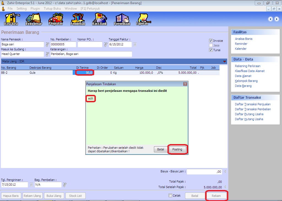Open the Kas & Bank module icon
Screen dimensions: 282x201
(99, 19)
